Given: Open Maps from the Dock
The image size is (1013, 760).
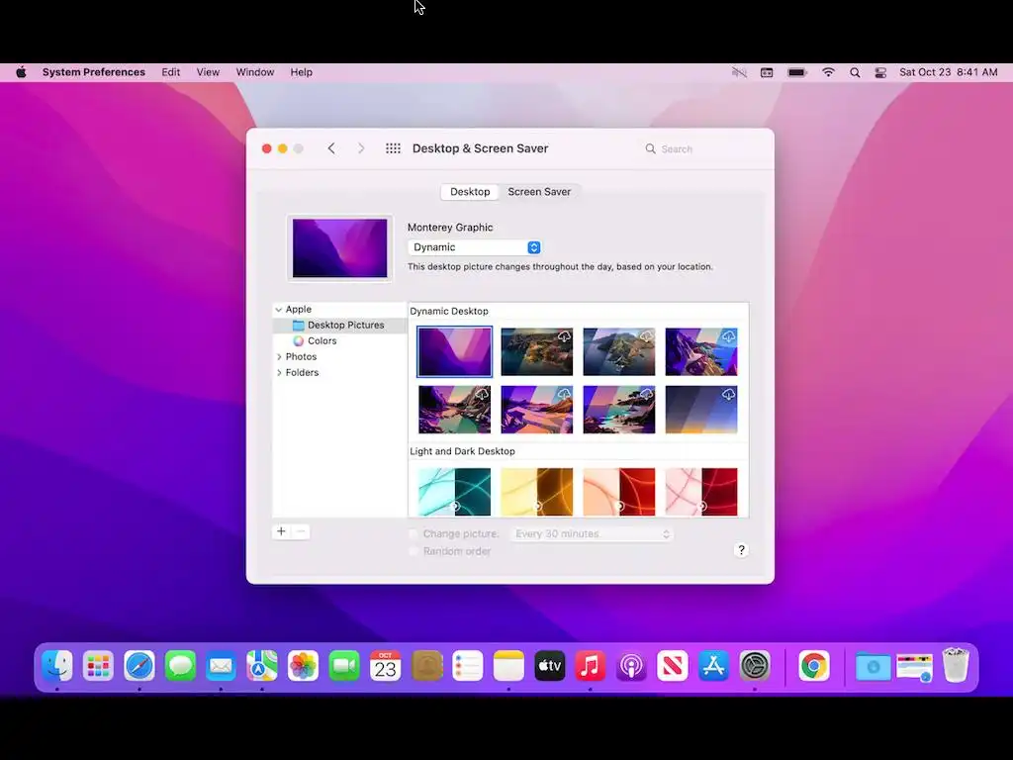Looking at the screenshot, I should 261,666.
